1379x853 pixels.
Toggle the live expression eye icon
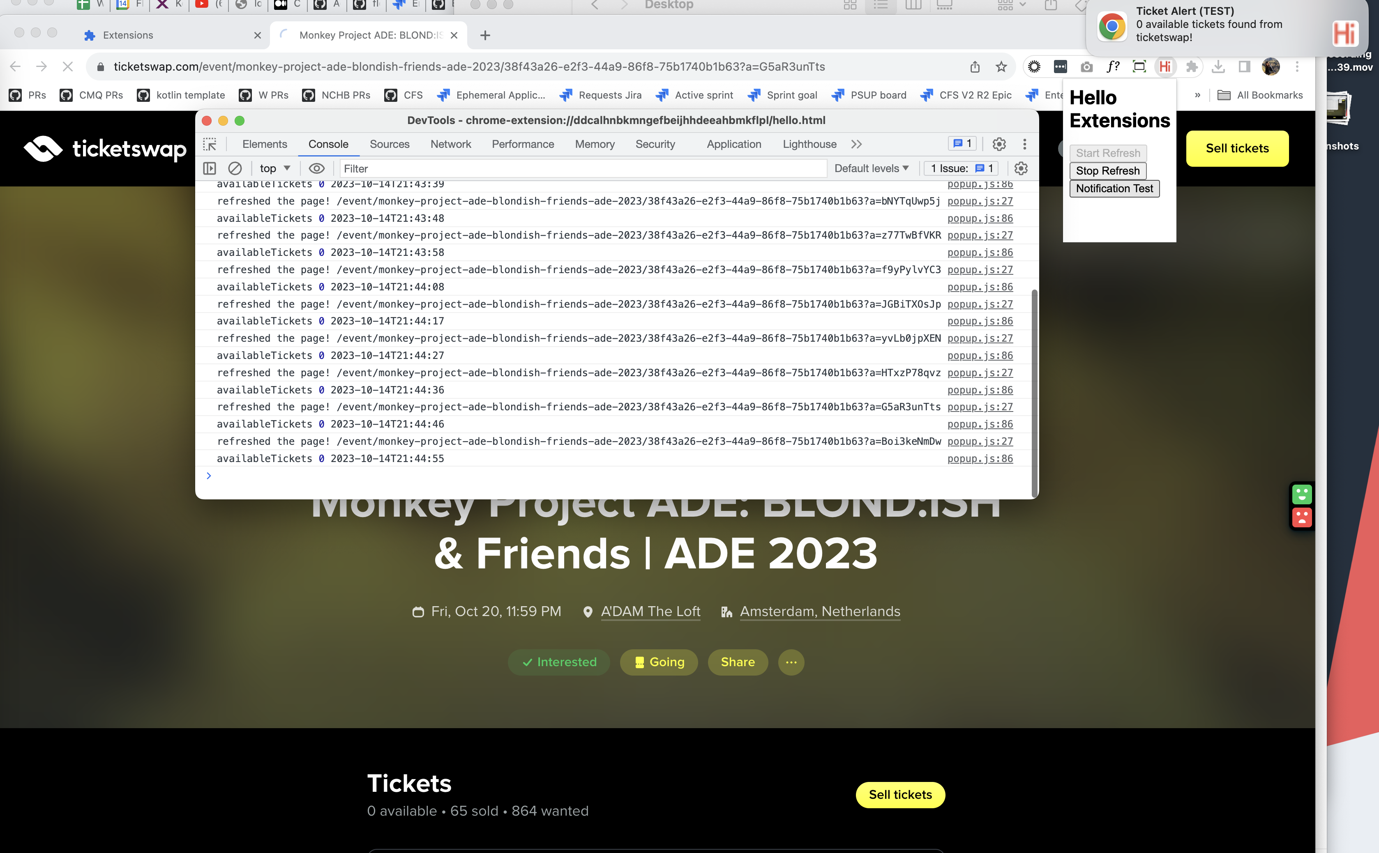(x=316, y=168)
